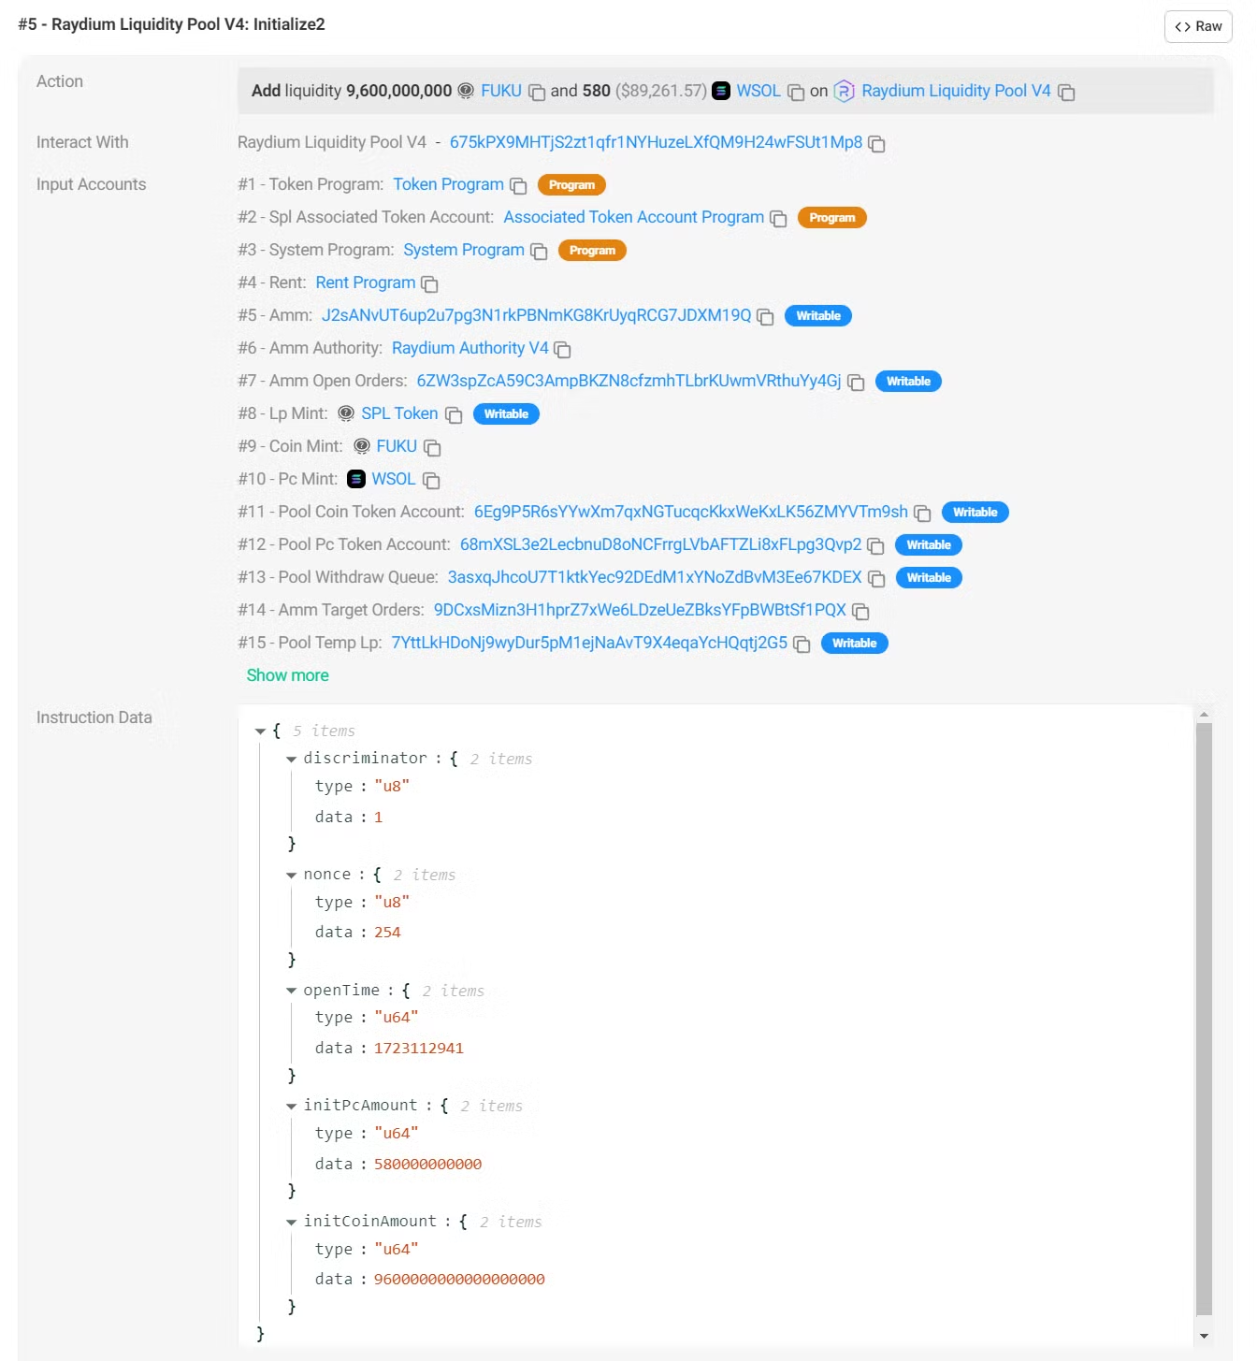Copy the SPL Token Lp Mint address
The image size is (1257, 1361).
[x=454, y=415]
